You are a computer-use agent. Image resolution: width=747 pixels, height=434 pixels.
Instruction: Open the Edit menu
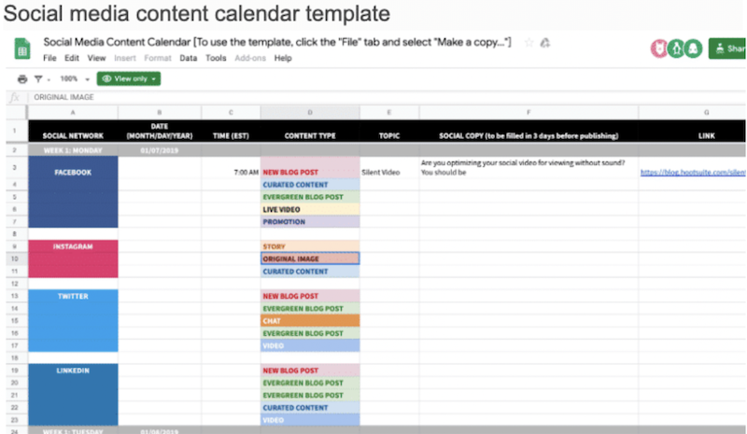click(x=72, y=58)
